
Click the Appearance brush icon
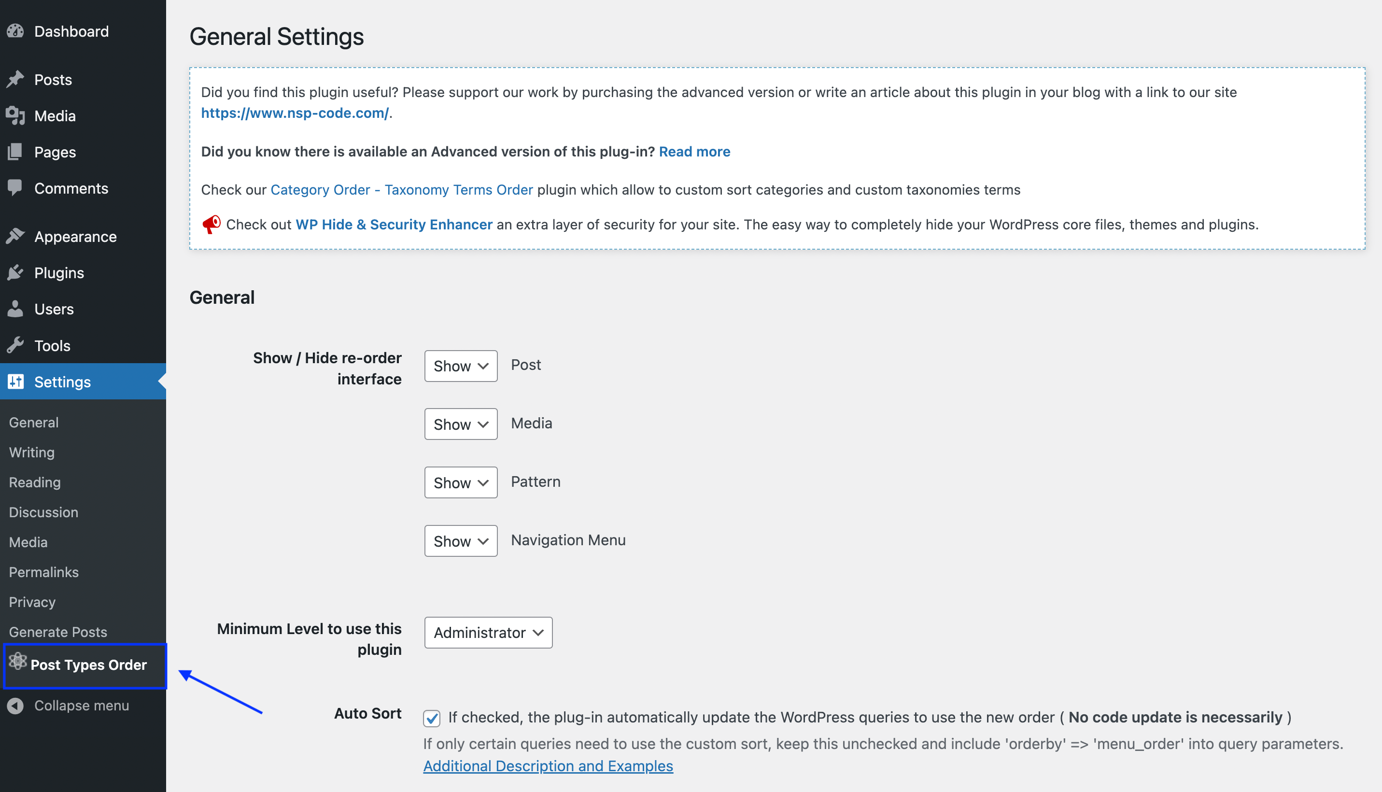tap(15, 236)
